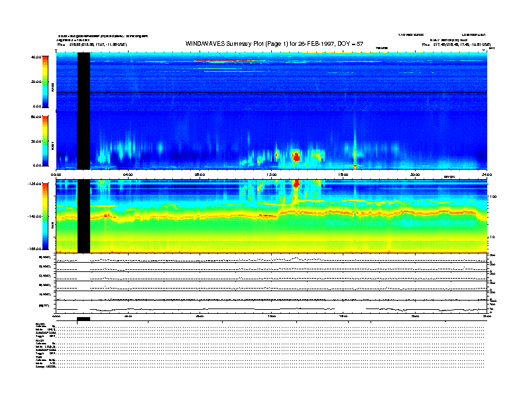525x406 pixels.
Task: Click the RAD2 heading in status rows
Action: 40,324
